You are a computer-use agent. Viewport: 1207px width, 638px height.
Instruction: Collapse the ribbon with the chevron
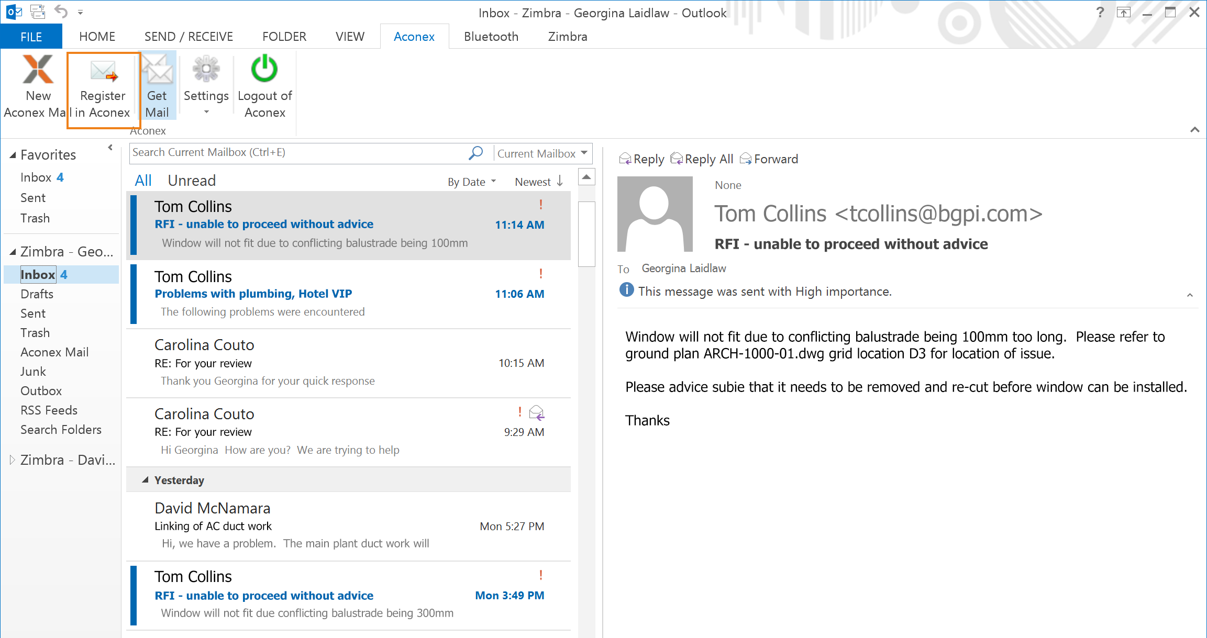[x=1194, y=129]
